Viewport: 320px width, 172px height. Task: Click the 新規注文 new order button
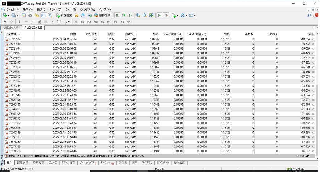click(x=64, y=15)
